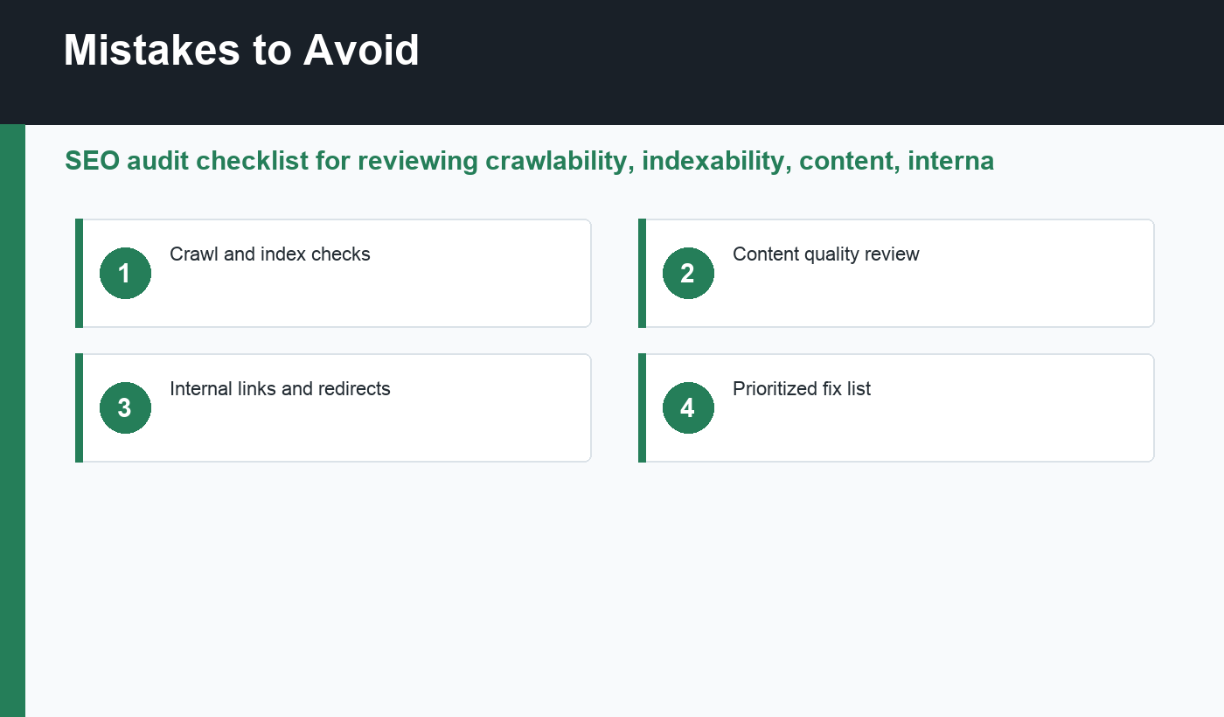Select 'Content quality review' text
1224x717 pixels.
click(x=826, y=254)
